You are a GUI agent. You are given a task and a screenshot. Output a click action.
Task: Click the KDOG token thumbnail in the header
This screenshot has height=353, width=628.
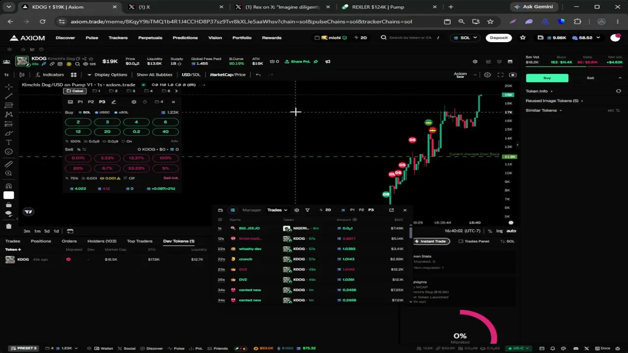(22, 61)
